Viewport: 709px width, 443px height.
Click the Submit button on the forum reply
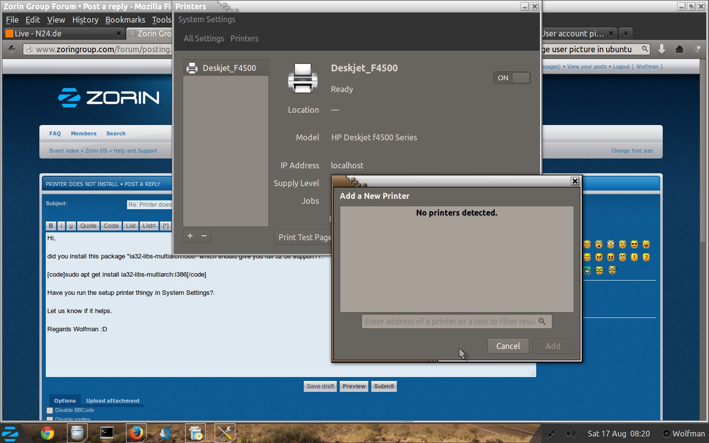point(384,386)
